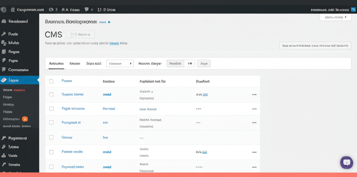Expand the arrow button below the user name
357x177 pixels.
pos(335,17)
